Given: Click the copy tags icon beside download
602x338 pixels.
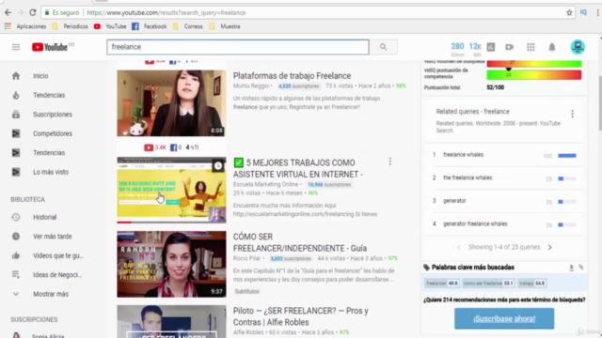Looking at the screenshot, I should [x=581, y=268].
